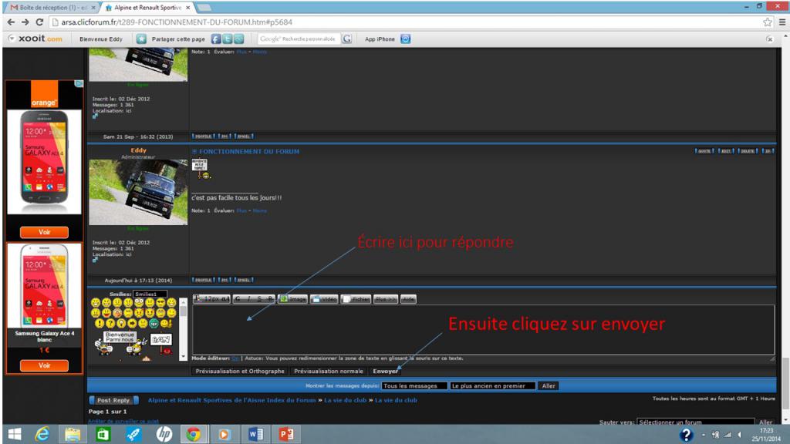790x444 pixels.
Task: Click the Post Reply button
Action: tap(113, 400)
